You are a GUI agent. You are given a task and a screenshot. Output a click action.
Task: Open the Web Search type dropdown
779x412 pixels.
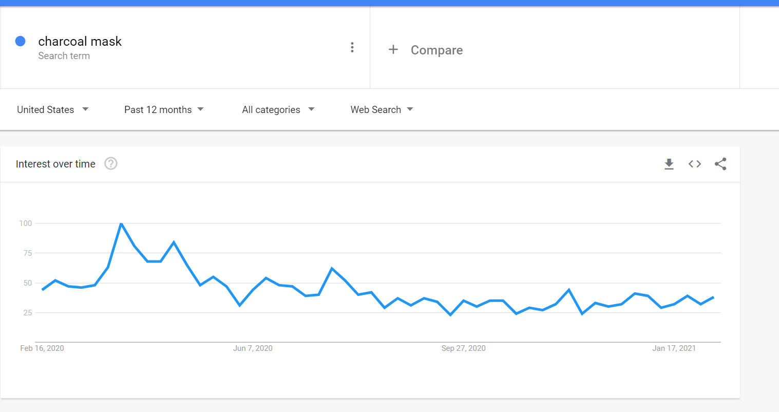(x=382, y=109)
